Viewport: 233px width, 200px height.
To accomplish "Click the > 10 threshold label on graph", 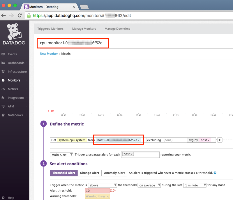I will click(x=51, y=111).
